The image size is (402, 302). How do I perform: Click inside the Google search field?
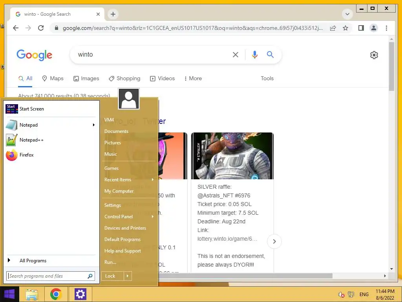[151, 54]
